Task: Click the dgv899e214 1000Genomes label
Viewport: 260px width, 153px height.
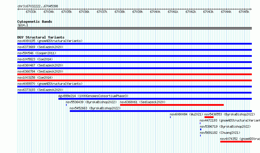Action: (x=93, y=96)
